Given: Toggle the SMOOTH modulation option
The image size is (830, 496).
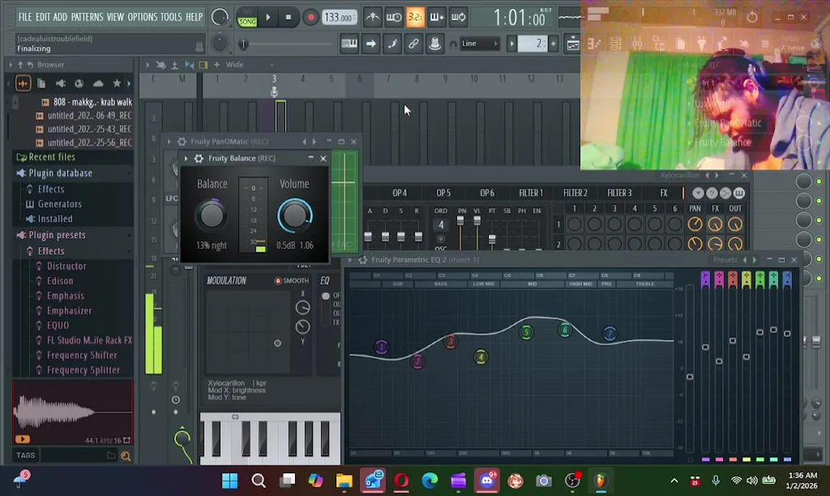Looking at the screenshot, I should click(292, 281).
